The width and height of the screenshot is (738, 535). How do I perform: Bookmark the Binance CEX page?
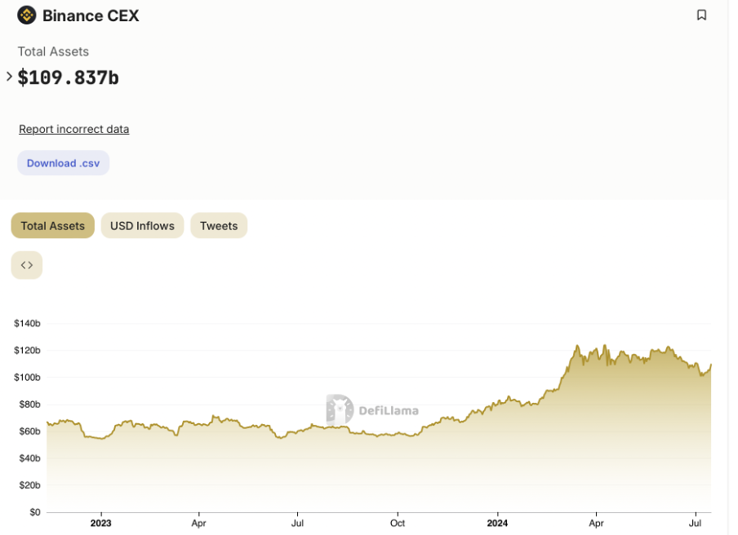[x=701, y=15]
